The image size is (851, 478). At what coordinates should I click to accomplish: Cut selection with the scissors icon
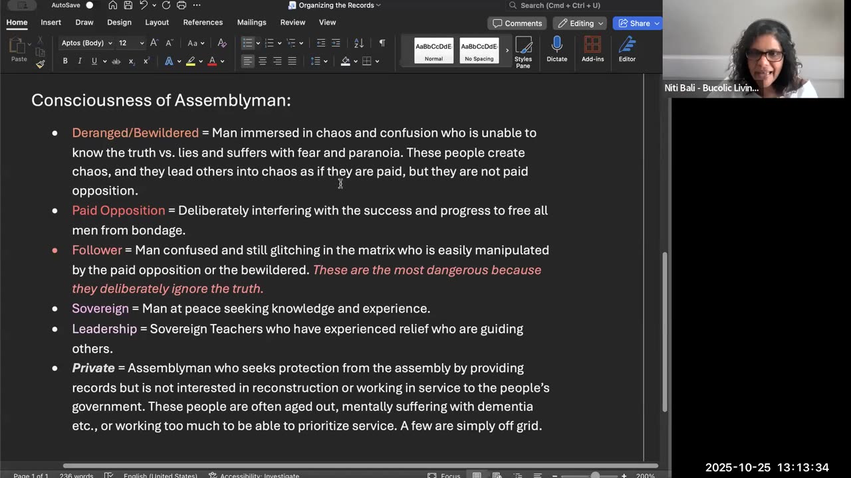(40, 40)
